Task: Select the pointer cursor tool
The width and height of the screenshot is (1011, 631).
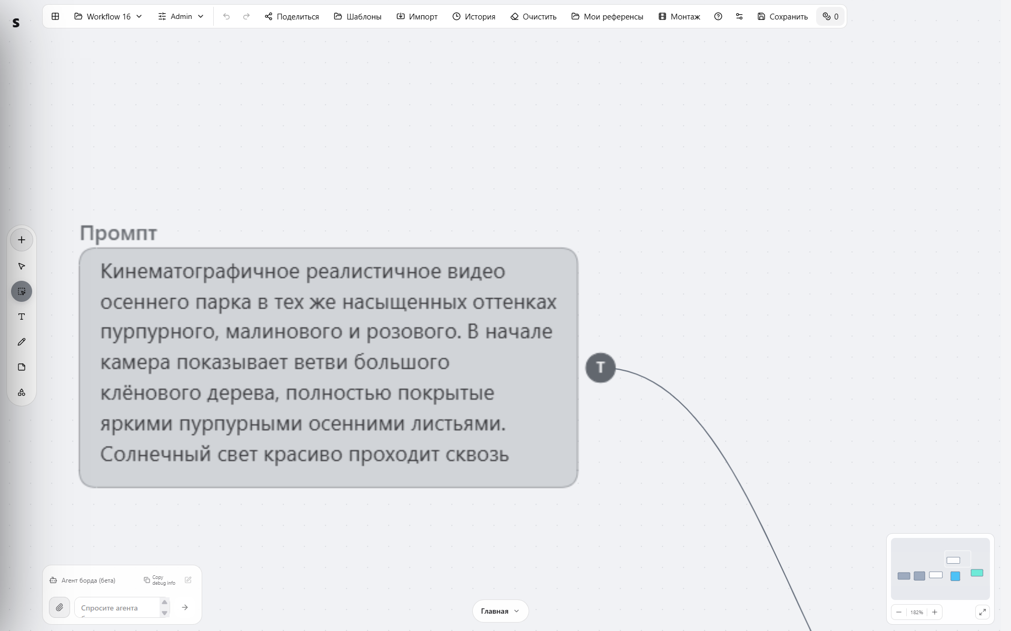Action: (x=22, y=266)
